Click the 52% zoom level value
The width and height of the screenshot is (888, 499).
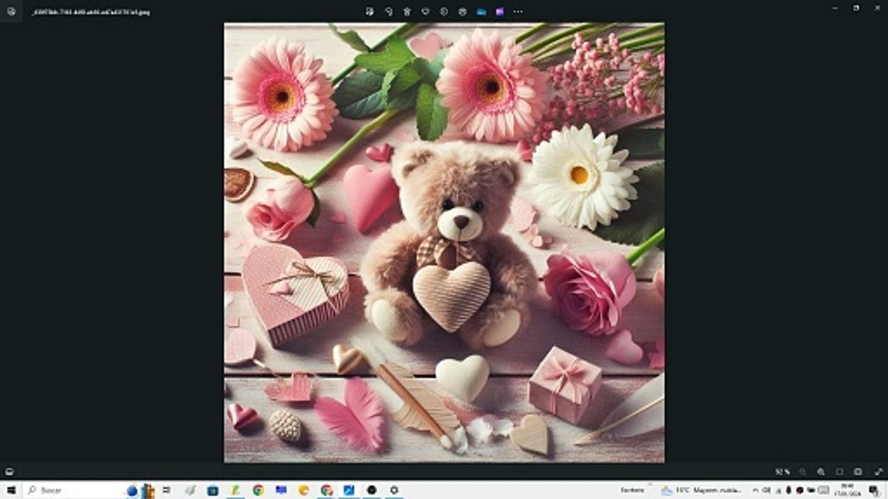tap(783, 472)
